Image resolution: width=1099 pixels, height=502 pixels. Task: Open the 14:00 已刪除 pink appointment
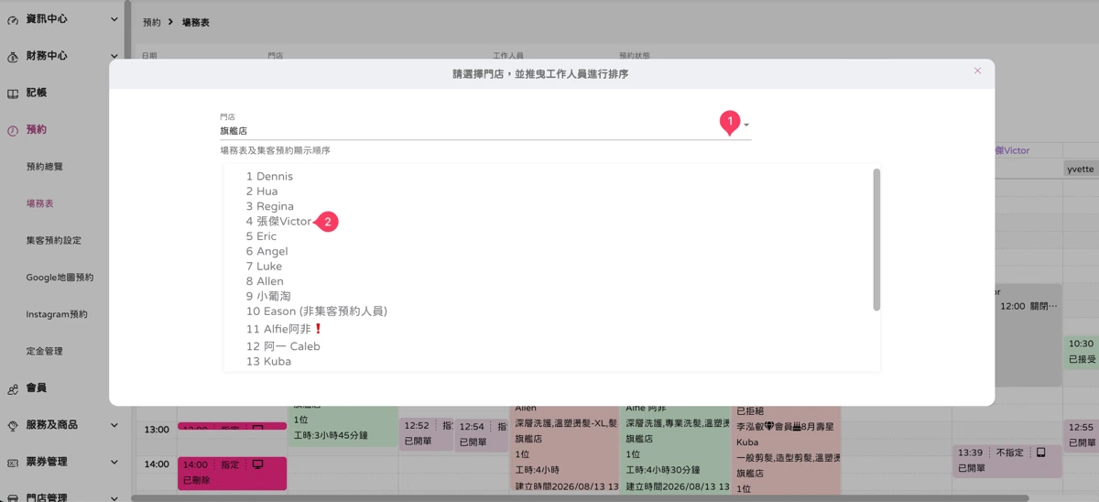[x=232, y=473]
